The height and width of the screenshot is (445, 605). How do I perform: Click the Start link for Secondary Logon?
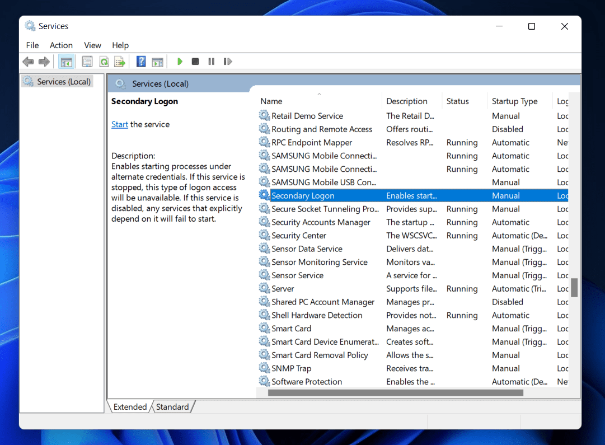pyautogui.click(x=120, y=124)
